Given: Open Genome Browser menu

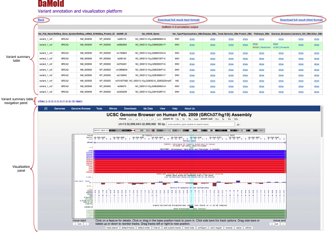Looking at the screenshot, I should point(81,108).
